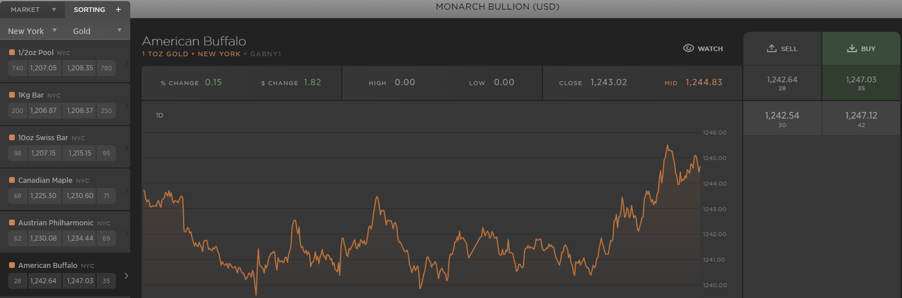This screenshot has width=902, height=298.
Task: Click American Buffalo sidebar ask 1,247.03
Action: [80, 281]
